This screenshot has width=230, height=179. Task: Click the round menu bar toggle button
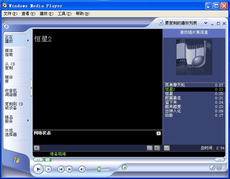(x=6, y=26)
